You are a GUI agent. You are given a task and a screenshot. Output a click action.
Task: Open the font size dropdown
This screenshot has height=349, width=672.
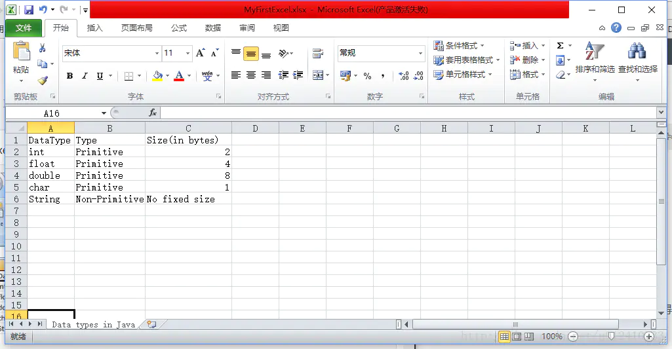[x=188, y=54]
